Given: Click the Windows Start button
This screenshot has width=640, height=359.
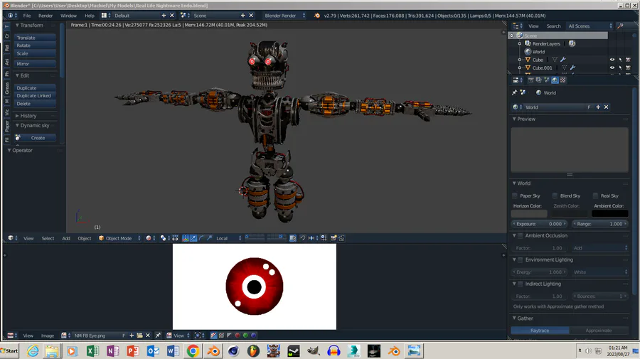Looking at the screenshot, I should [9, 351].
